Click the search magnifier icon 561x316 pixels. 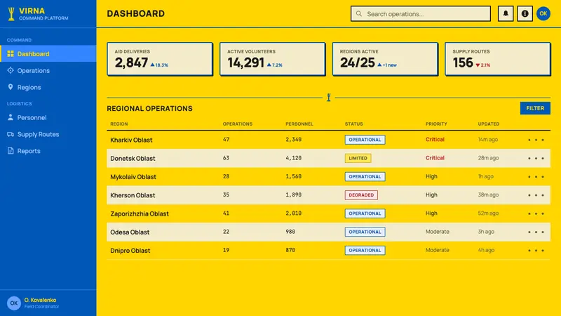point(359,13)
